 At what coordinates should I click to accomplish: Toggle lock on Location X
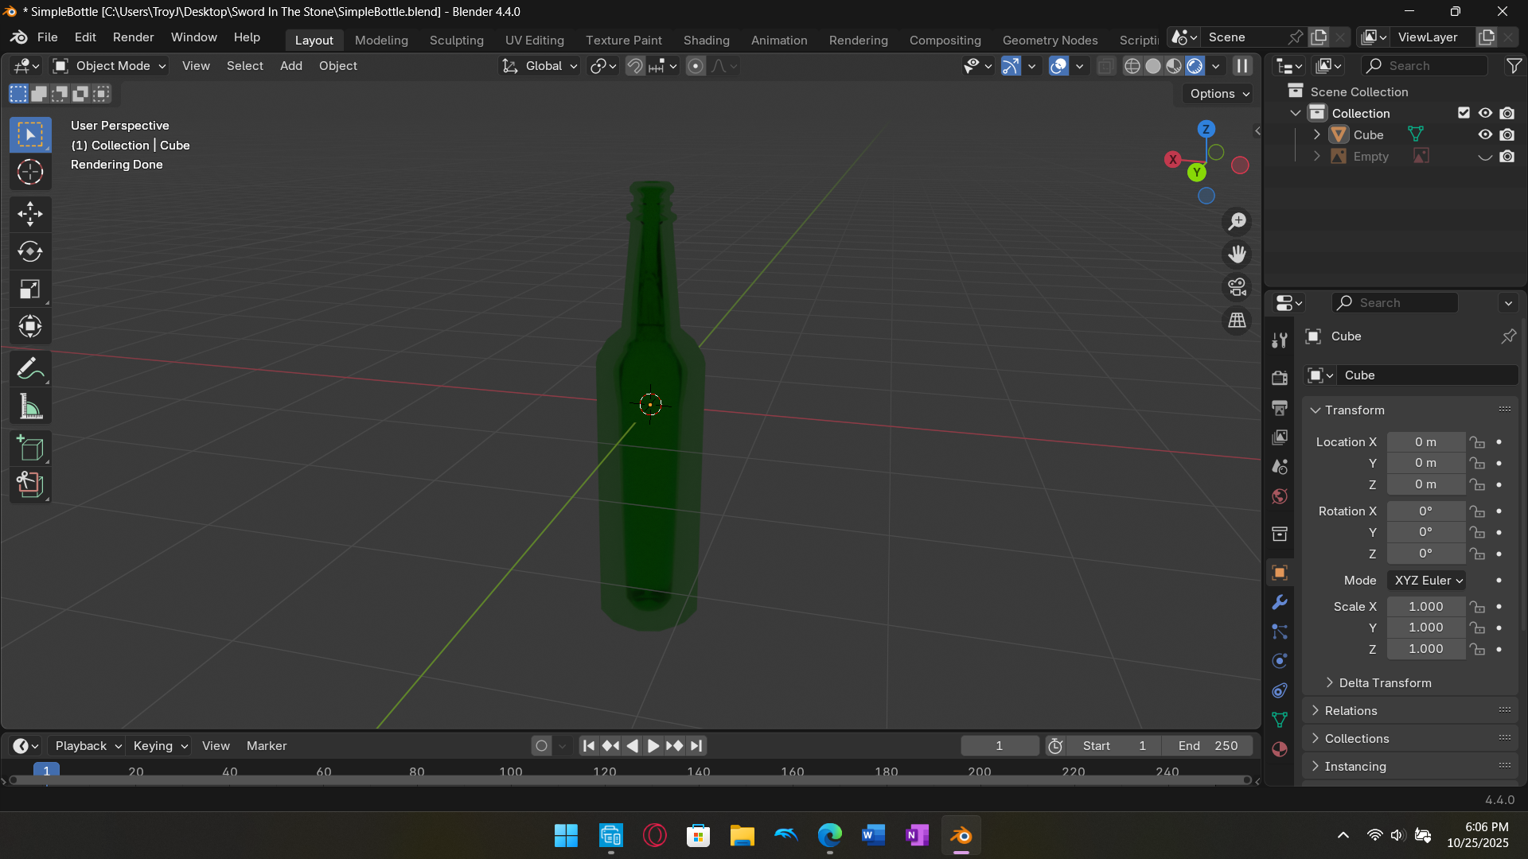[1478, 442]
